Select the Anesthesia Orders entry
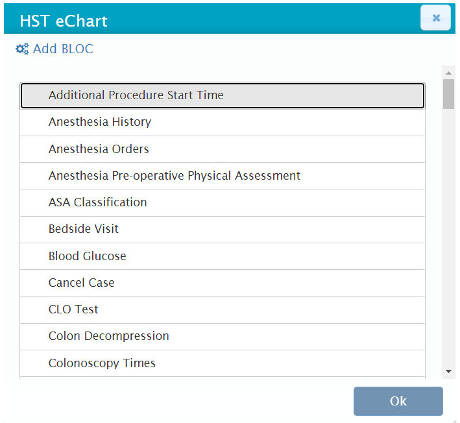 coord(223,149)
